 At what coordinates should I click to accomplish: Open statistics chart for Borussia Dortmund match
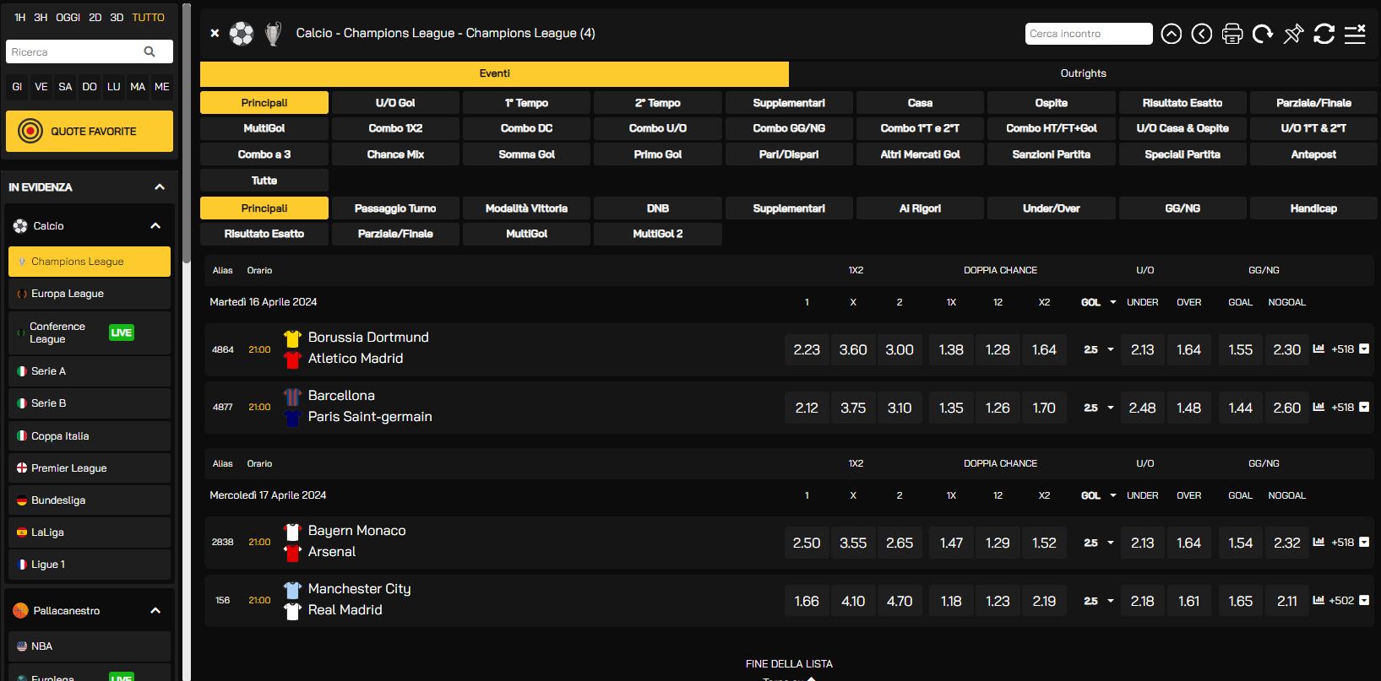point(1318,349)
